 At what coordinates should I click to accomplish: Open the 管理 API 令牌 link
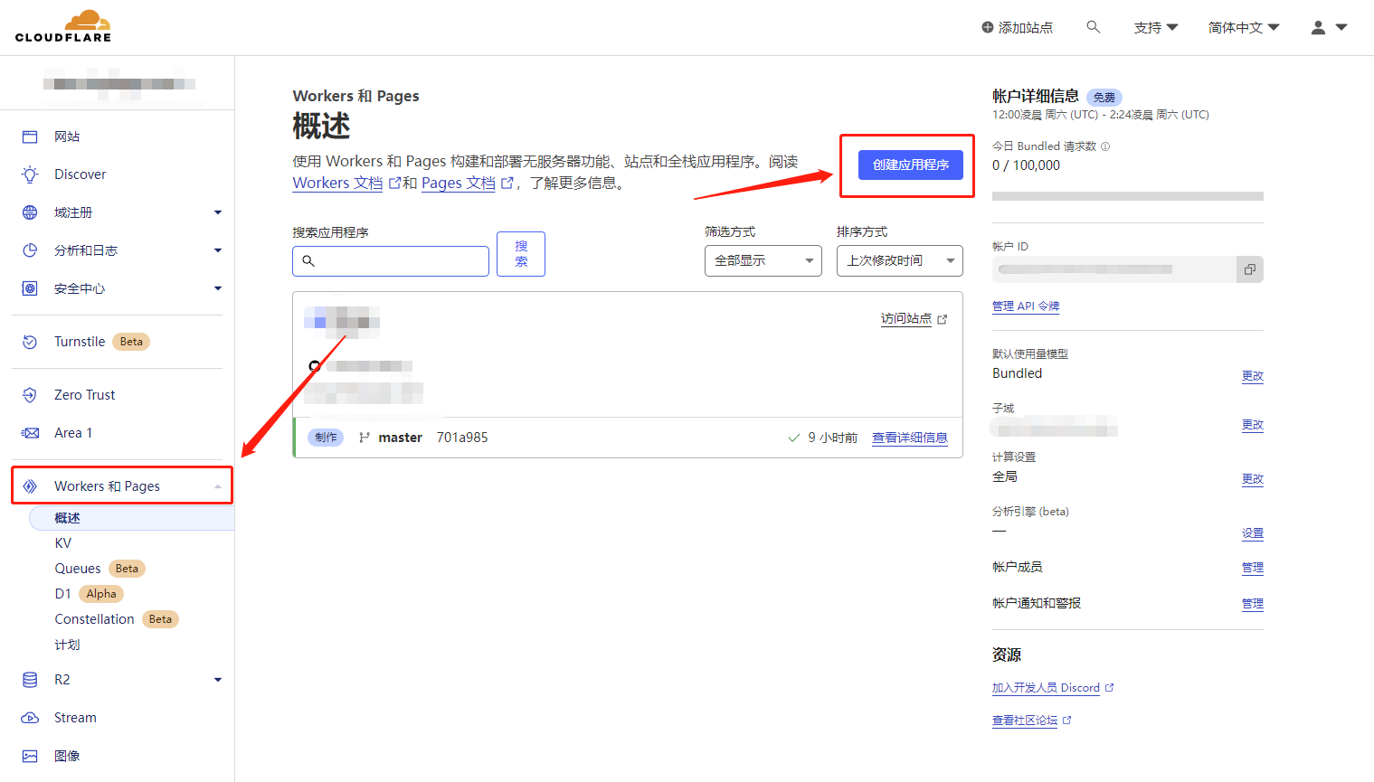pyautogui.click(x=1026, y=306)
